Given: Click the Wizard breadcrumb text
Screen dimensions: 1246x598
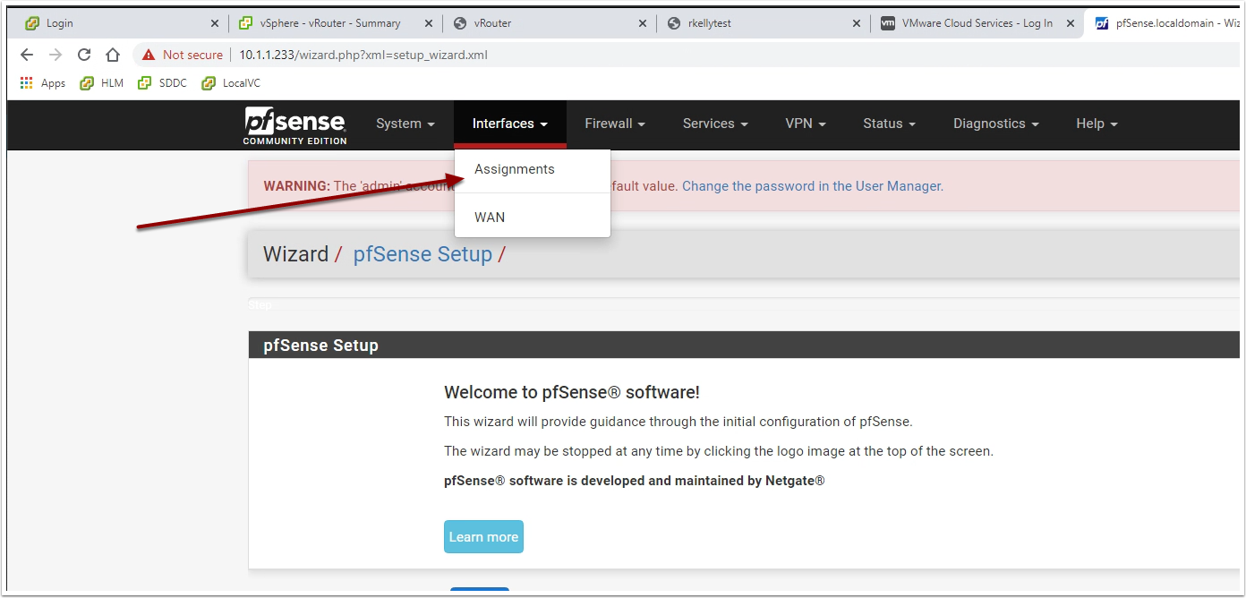Looking at the screenshot, I should click(296, 254).
